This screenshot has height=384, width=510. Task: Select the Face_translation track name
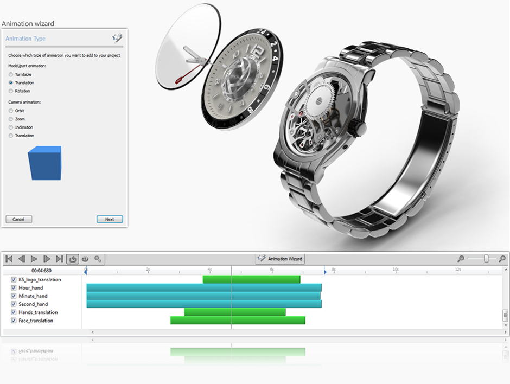point(36,321)
